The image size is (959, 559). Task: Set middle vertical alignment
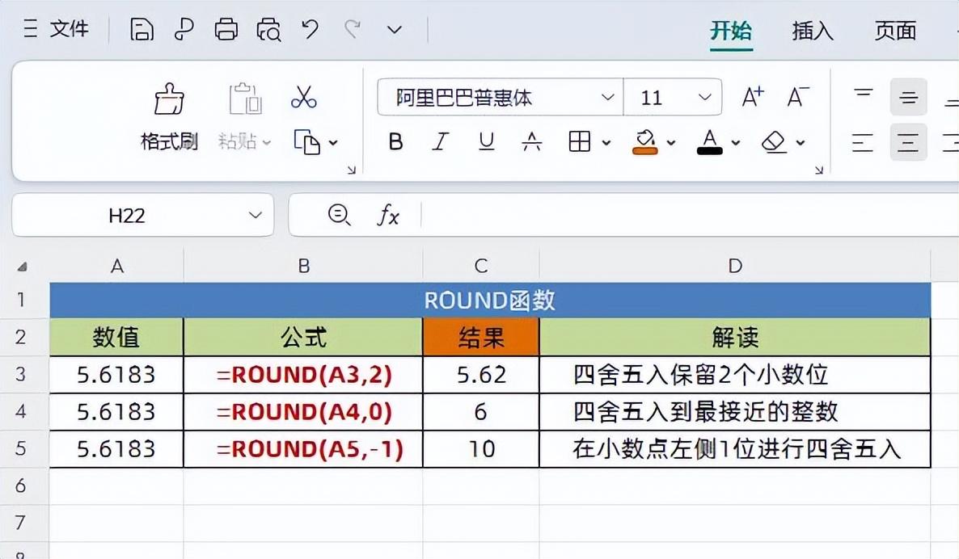click(x=908, y=96)
